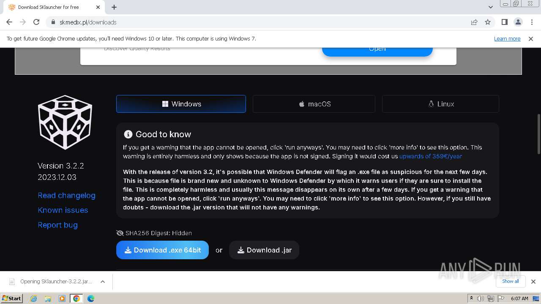Open the Windows Start menu
This screenshot has width=541, height=304.
[12, 298]
